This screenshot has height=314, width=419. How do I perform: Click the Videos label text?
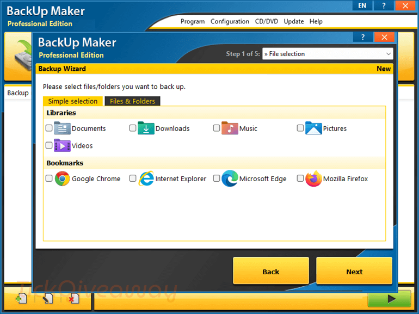pos(82,146)
